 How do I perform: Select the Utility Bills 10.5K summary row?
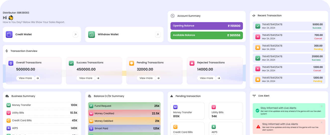42,113
